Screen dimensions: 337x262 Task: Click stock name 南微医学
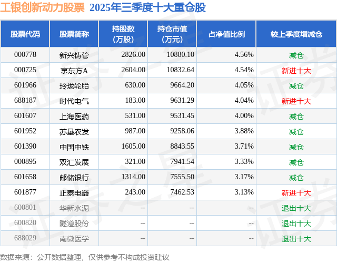point(74,239)
